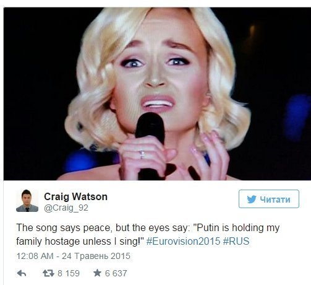Open Craig Watson's profile avatar
The height and width of the screenshot is (285, 311).
click(27, 201)
